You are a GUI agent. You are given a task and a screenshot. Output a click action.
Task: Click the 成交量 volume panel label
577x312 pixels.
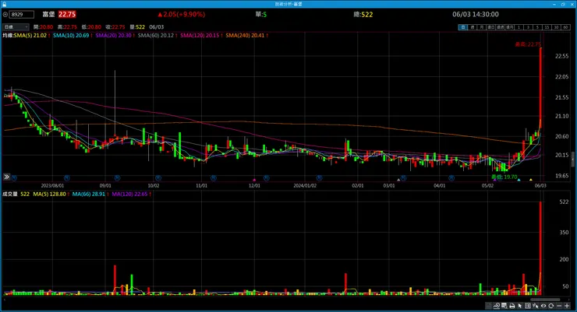click(10, 194)
